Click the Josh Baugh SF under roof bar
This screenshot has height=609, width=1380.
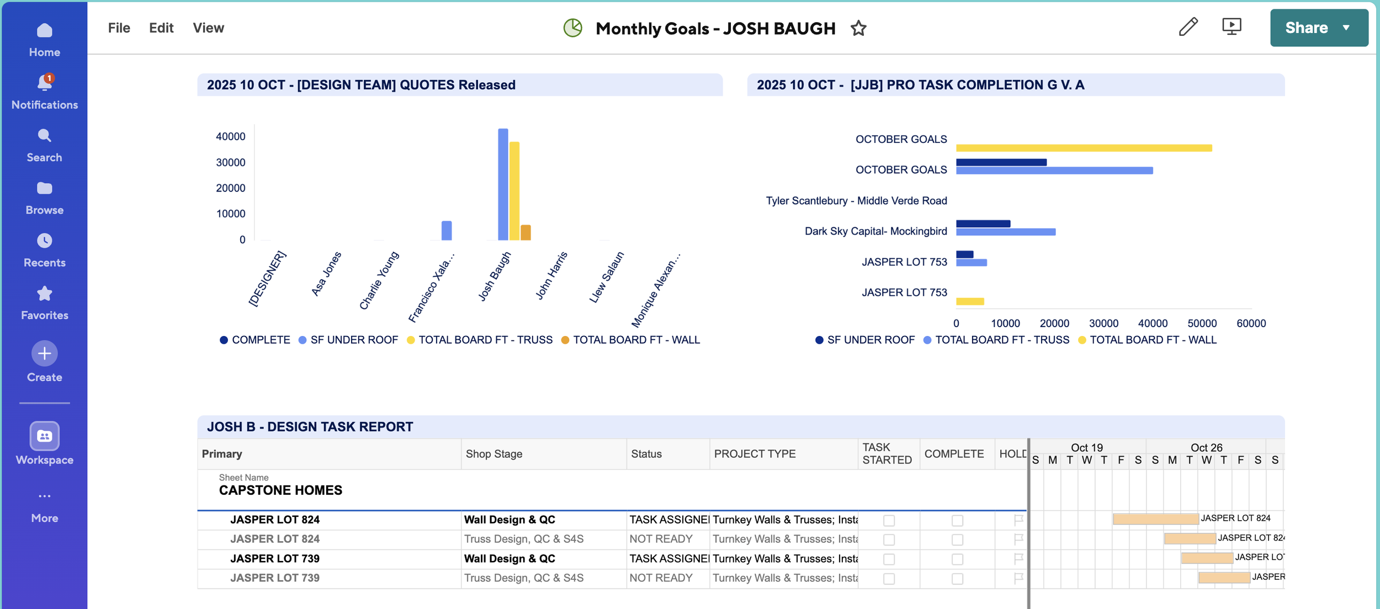(x=503, y=184)
